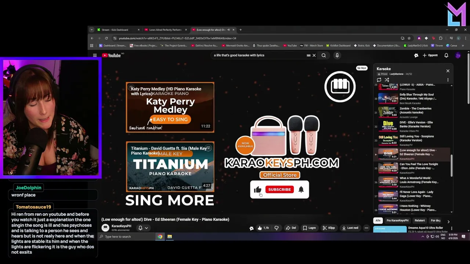The height and width of the screenshot is (264, 470).
Task: Play What A Wonderful World playlist item
Action: tap(412, 182)
